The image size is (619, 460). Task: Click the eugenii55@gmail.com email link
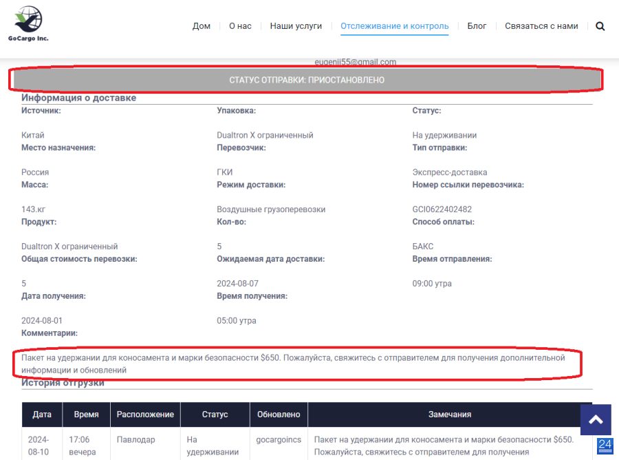[355, 62]
